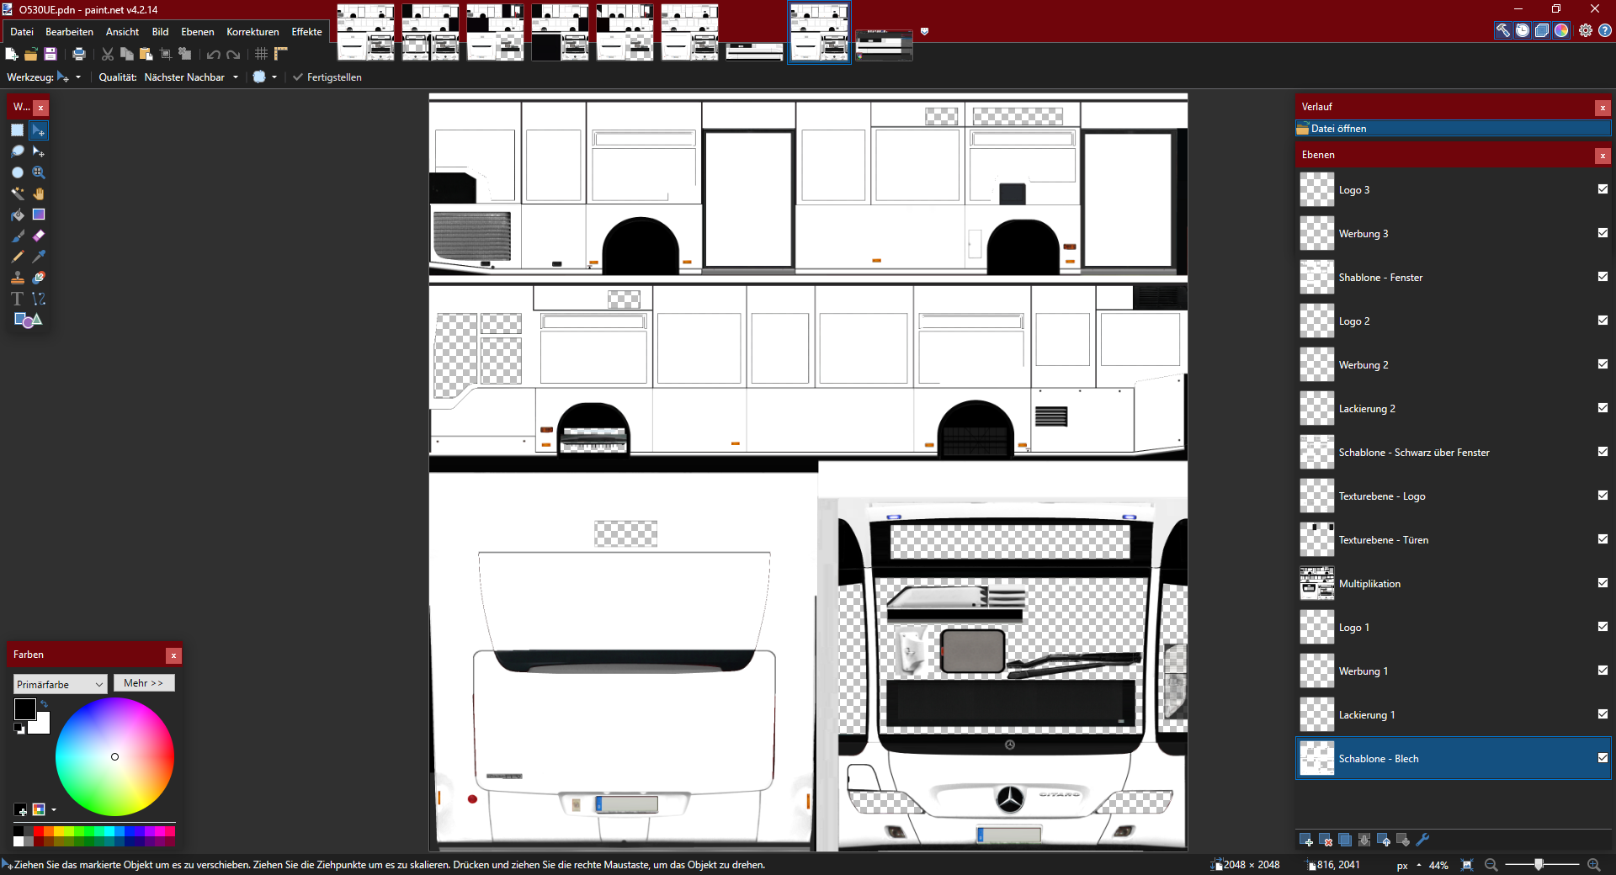Click the Mehr >> button in Farben
Viewport: 1616px width, 875px height.
144,683
